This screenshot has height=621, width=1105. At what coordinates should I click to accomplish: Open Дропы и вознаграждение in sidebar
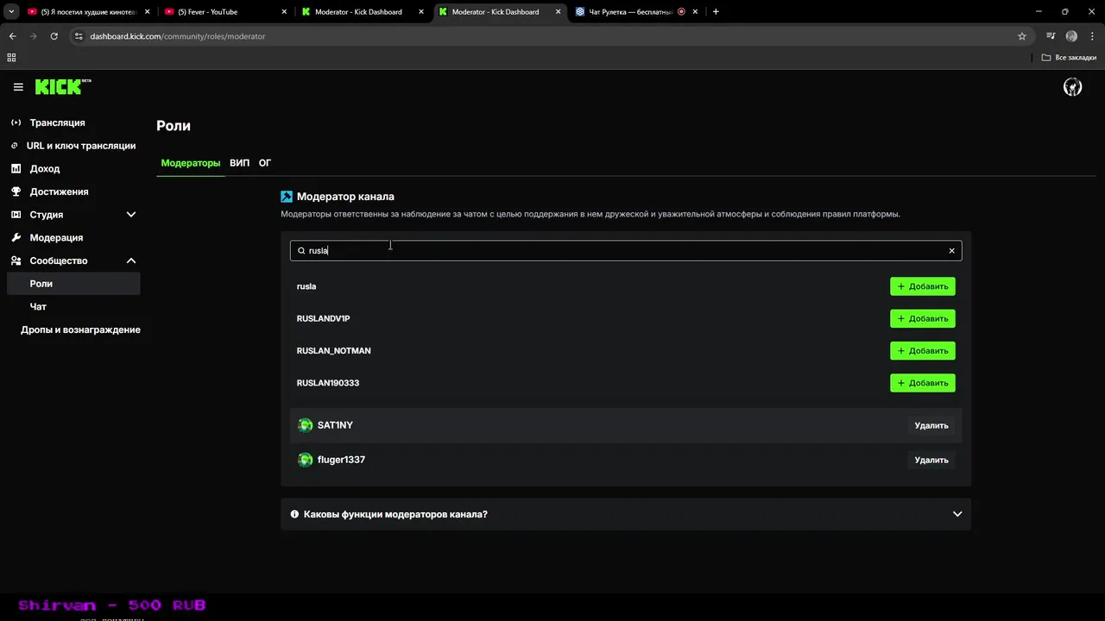(80, 329)
